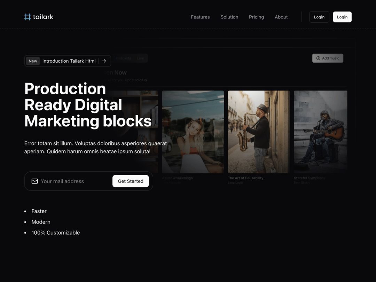This screenshot has height=282, width=376.
Task: Click the Error totam sit illum paragraph
Action: 95,147
